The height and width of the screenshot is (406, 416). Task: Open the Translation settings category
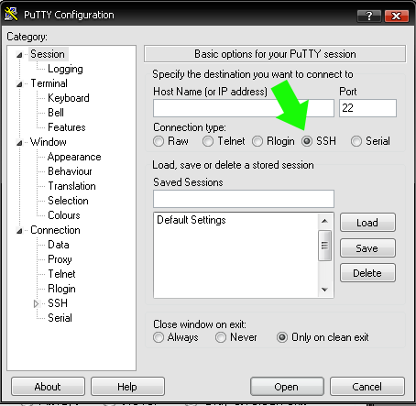click(71, 186)
